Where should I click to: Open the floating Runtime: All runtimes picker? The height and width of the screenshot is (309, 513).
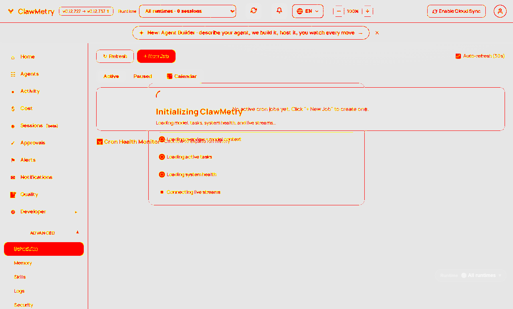[471, 275]
